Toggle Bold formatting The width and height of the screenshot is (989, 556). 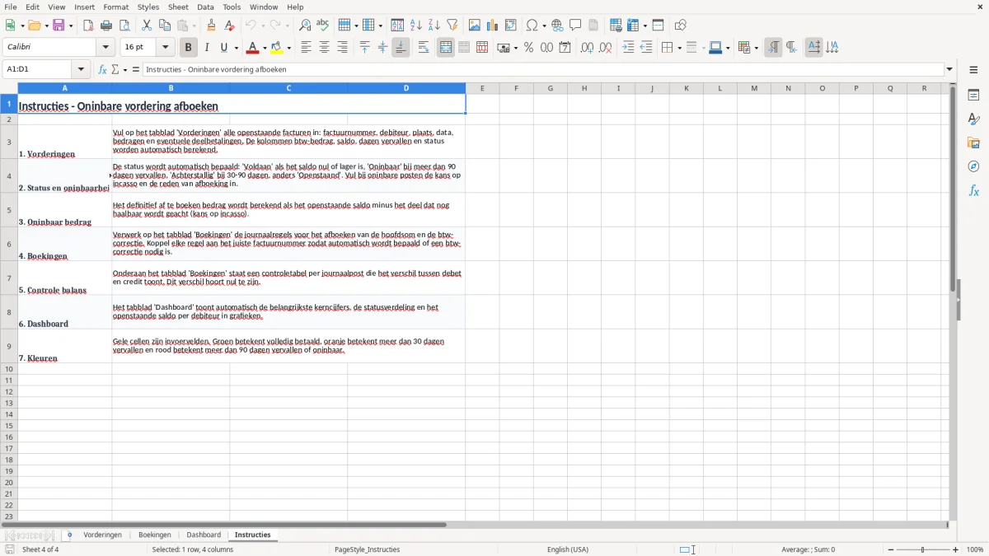pyautogui.click(x=189, y=48)
